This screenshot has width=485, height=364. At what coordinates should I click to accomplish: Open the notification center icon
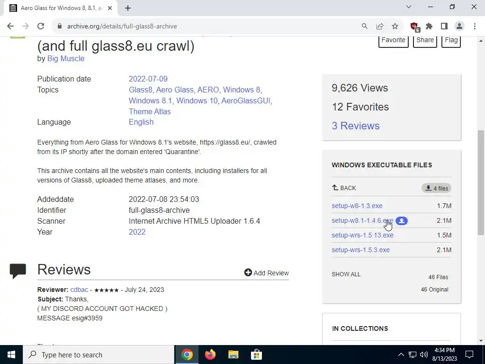coord(469,355)
